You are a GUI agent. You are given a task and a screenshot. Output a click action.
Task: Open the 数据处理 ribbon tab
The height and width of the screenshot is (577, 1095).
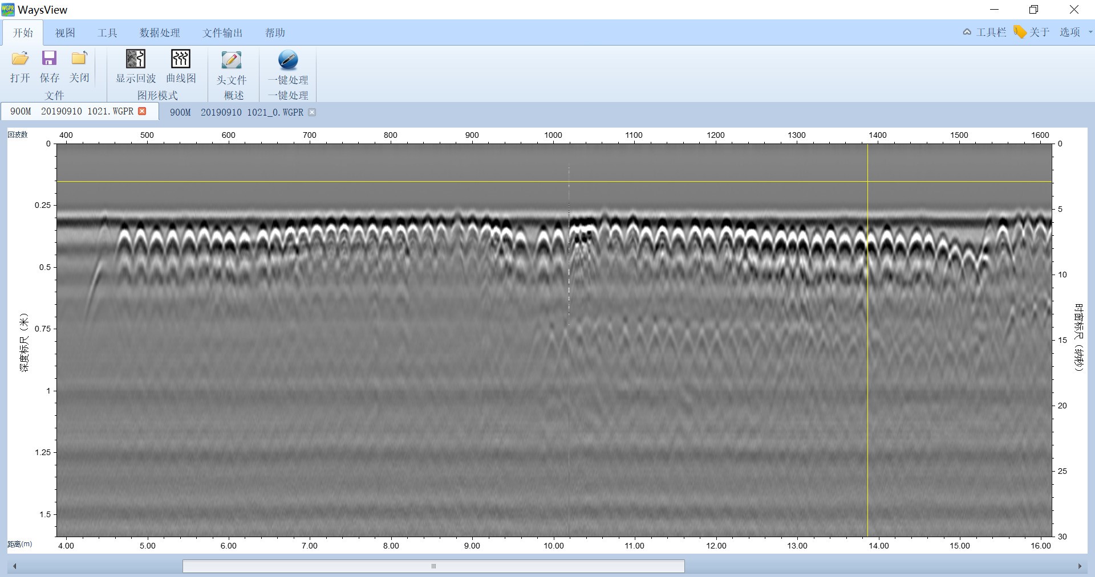160,32
